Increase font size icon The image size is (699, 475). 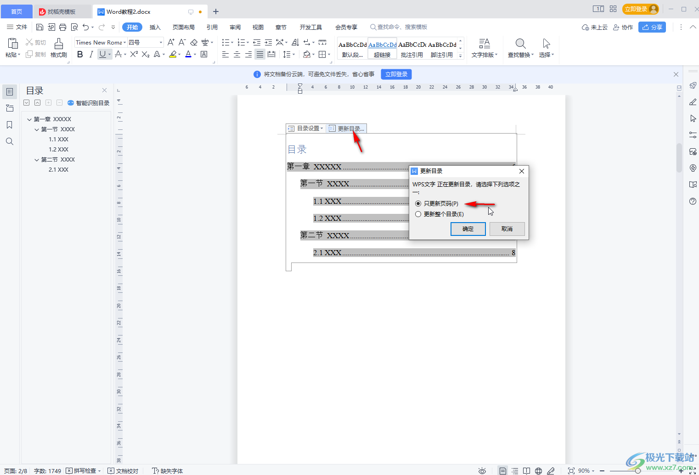tap(171, 42)
